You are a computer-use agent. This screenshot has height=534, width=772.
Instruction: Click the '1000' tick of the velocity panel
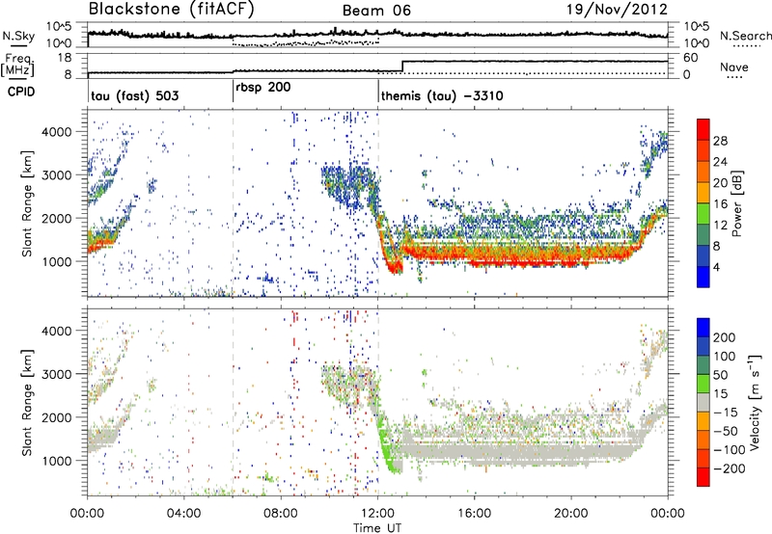[x=57, y=461]
